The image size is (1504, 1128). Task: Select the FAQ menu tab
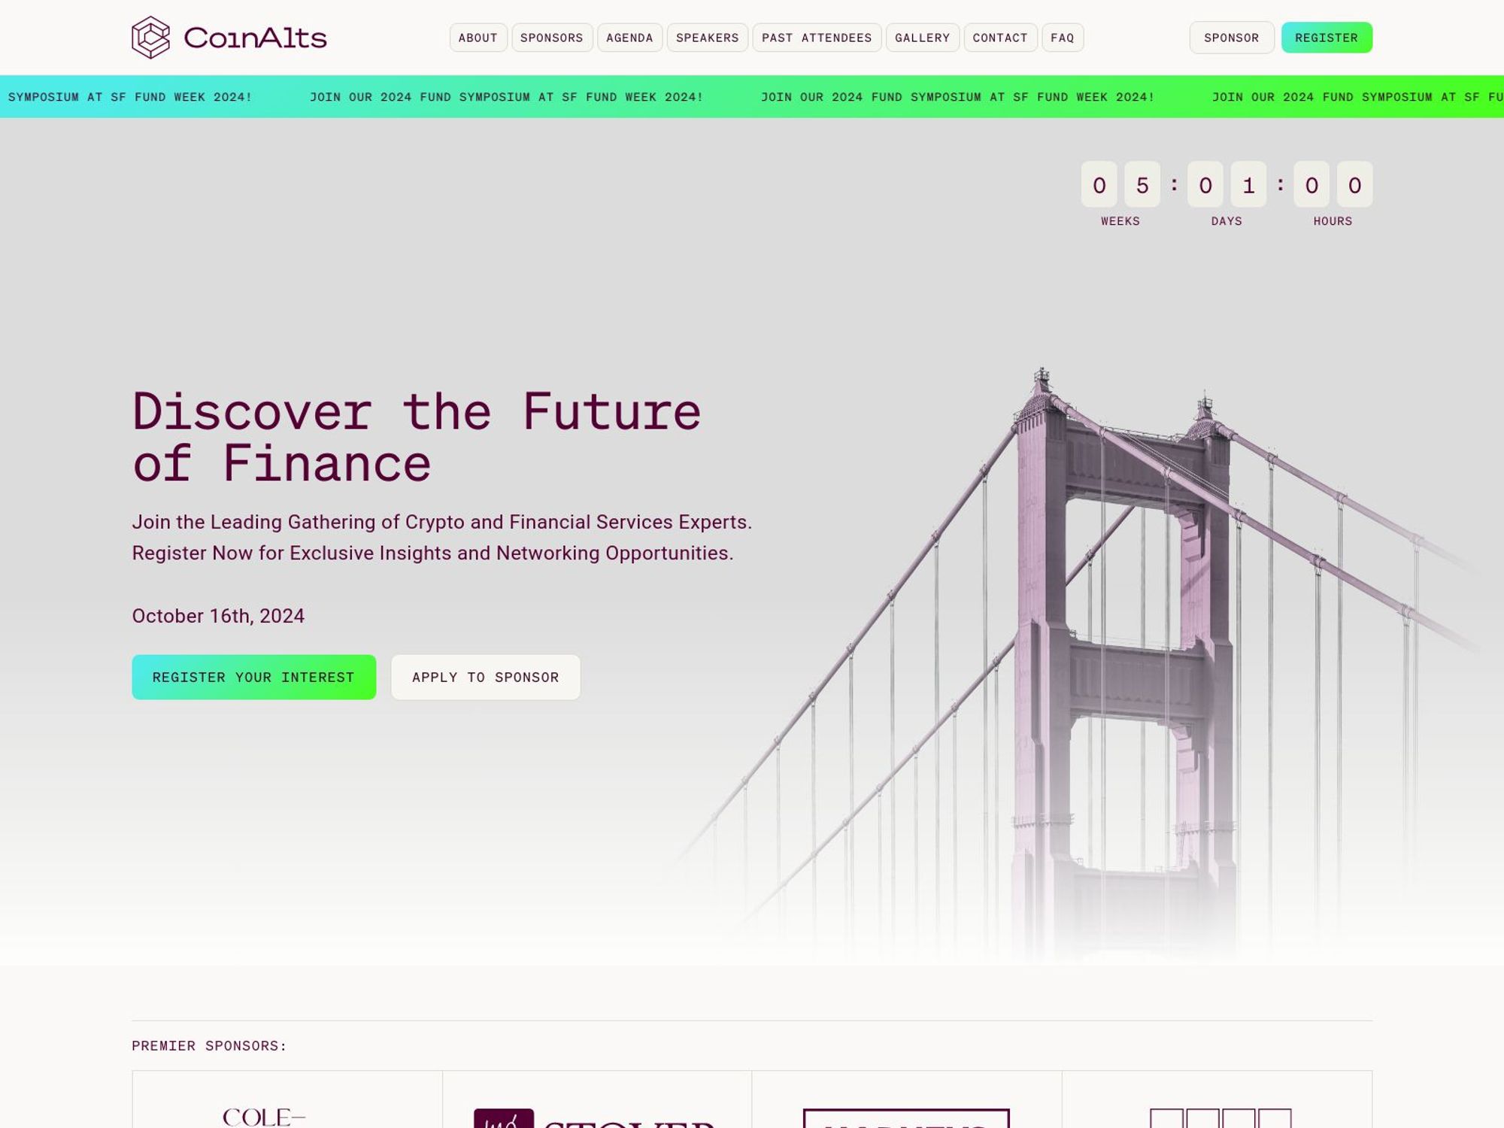click(1063, 38)
